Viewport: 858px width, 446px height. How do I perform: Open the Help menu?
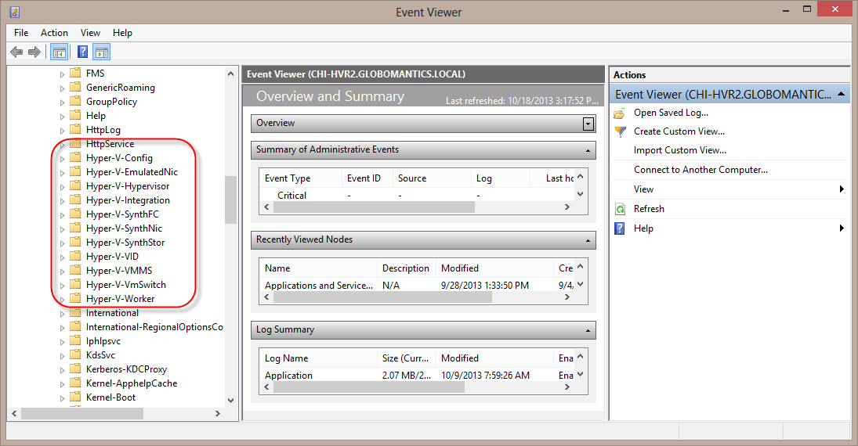click(122, 33)
